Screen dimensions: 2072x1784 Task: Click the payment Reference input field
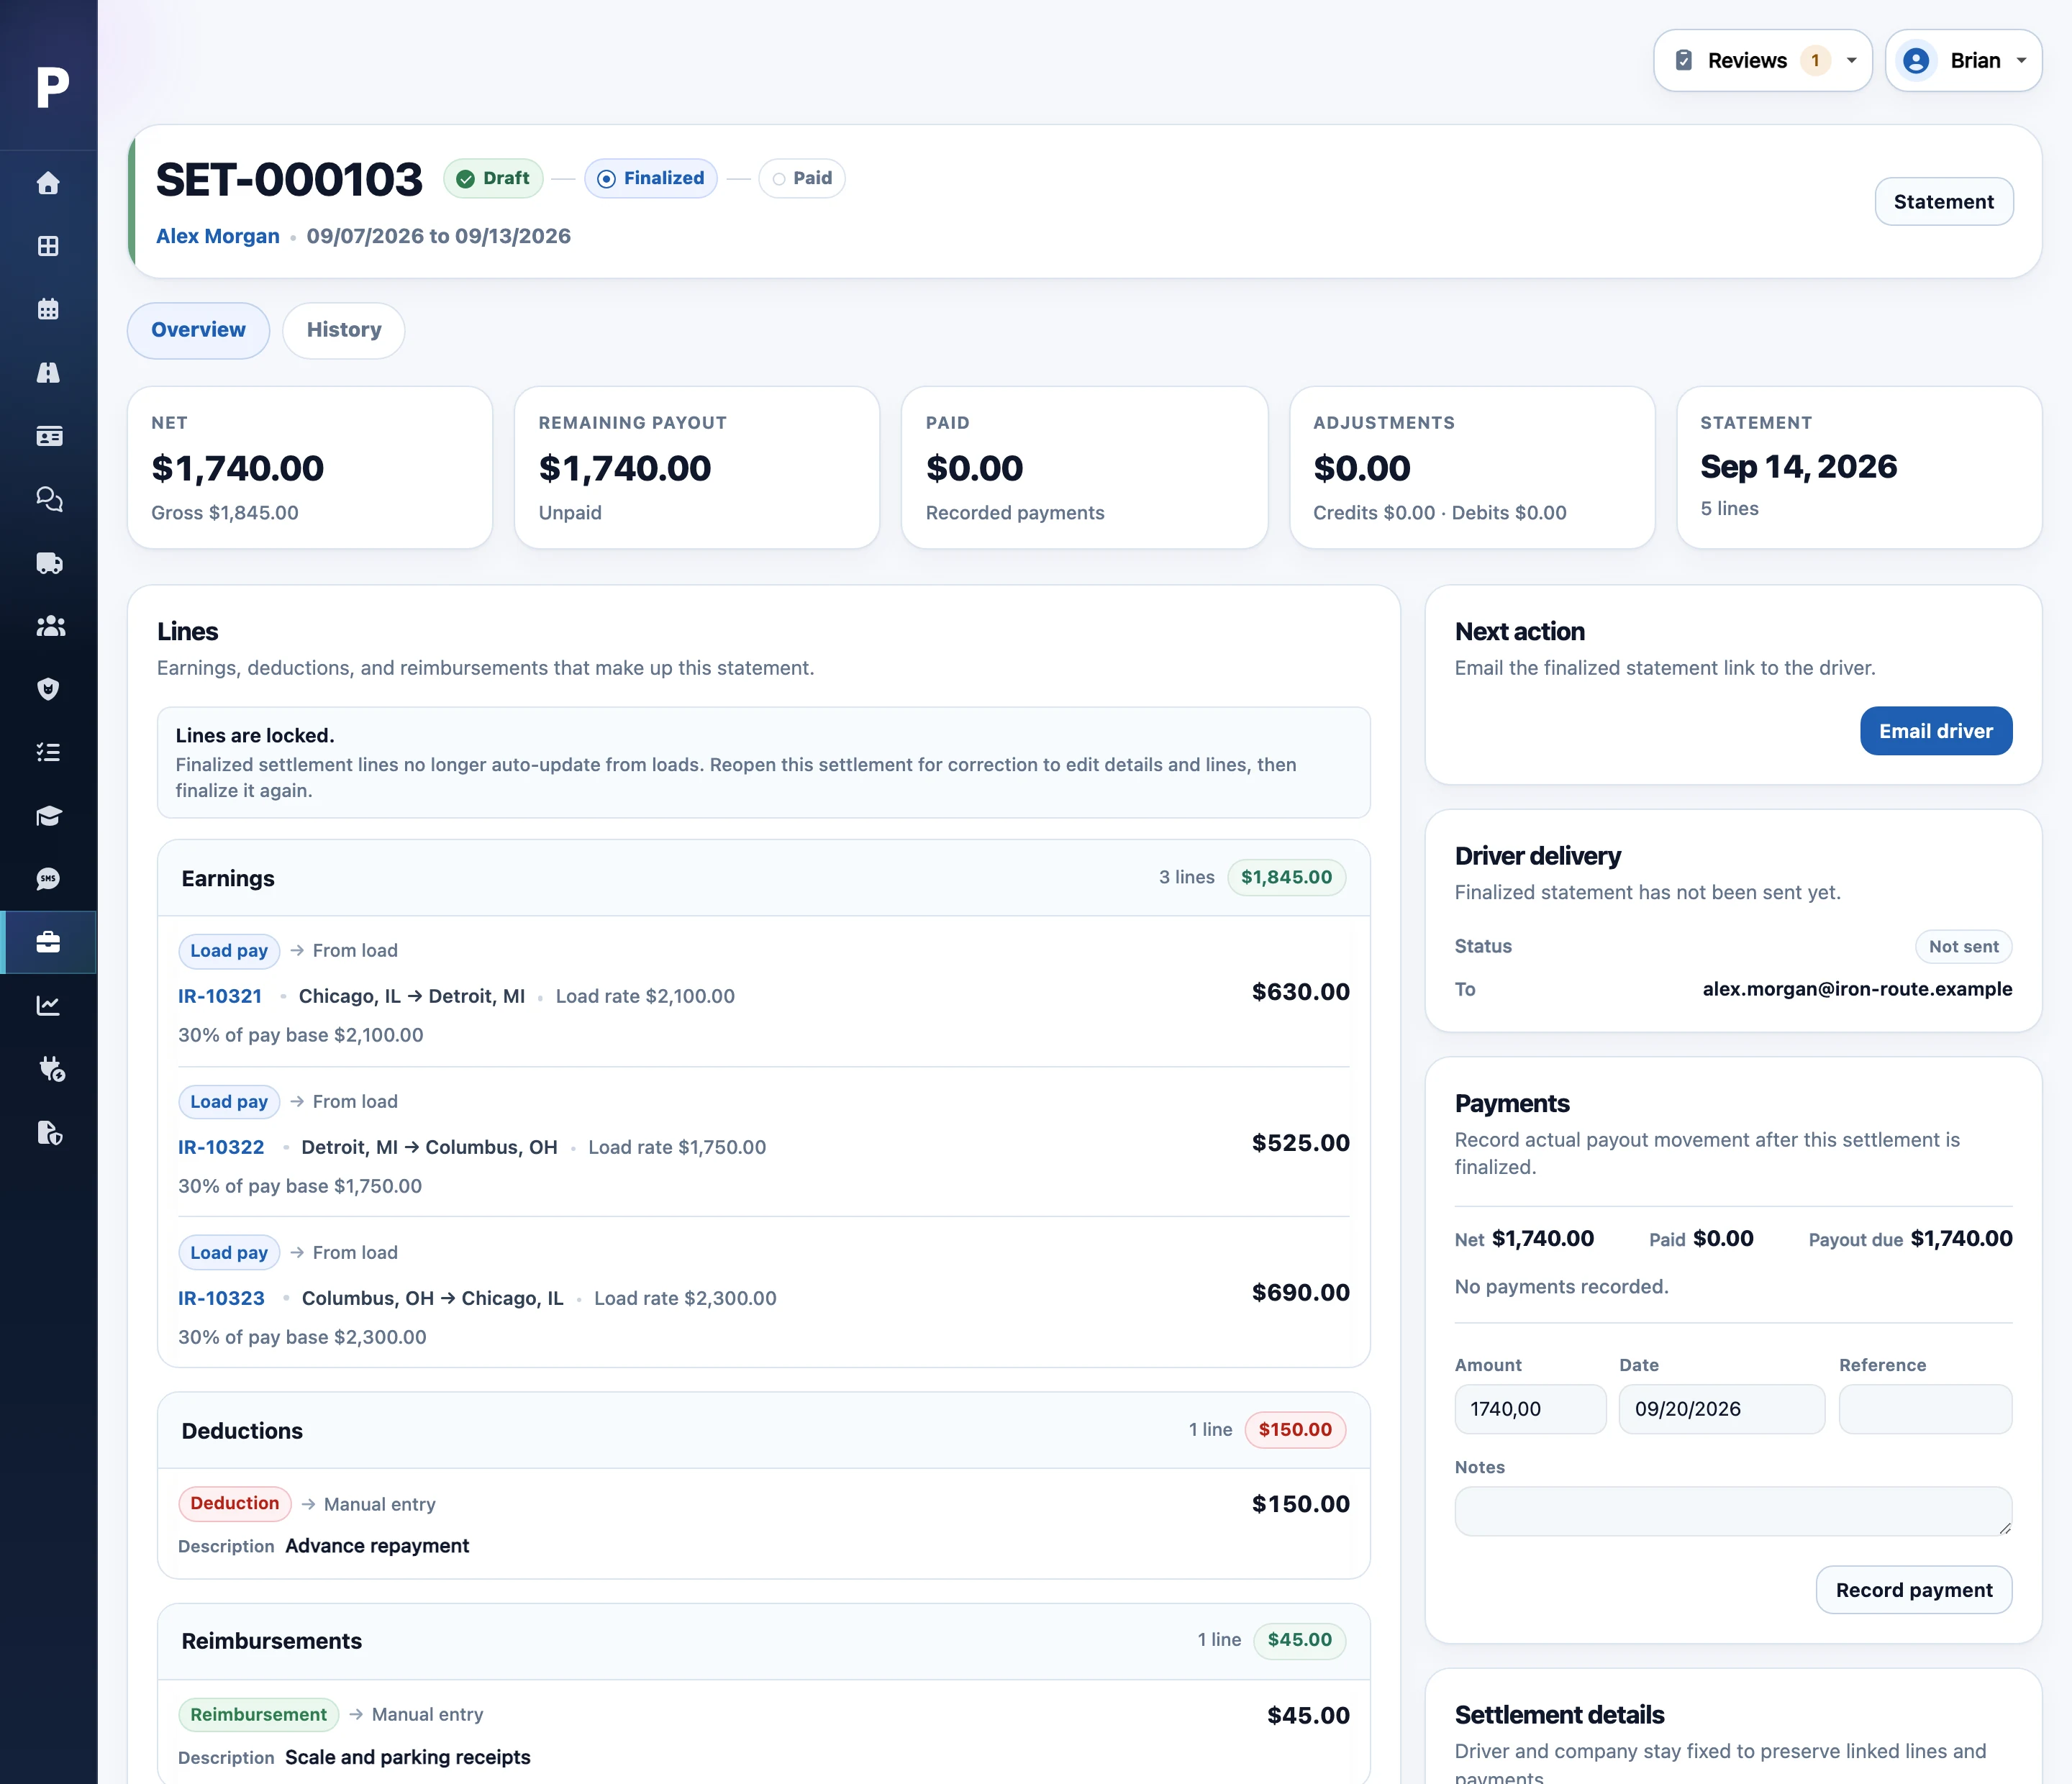(x=1925, y=1409)
